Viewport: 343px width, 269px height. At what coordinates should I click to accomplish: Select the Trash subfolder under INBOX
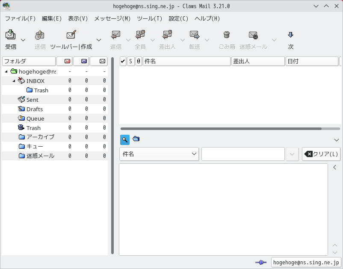click(x=55, y=90)
